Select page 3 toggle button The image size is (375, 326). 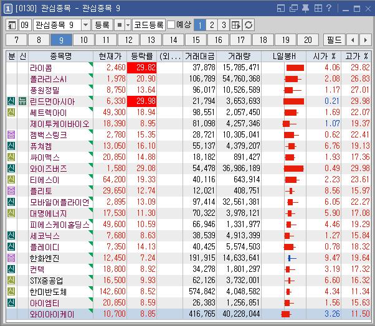point(224,25)
